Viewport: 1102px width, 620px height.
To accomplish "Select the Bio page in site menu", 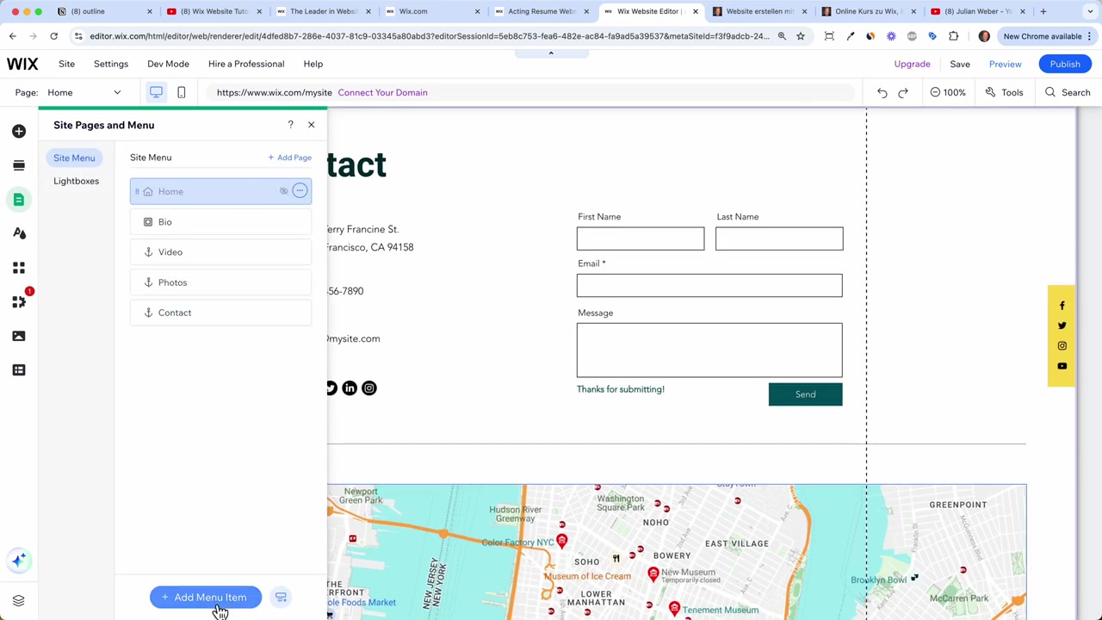I will [x=220, y=222].
